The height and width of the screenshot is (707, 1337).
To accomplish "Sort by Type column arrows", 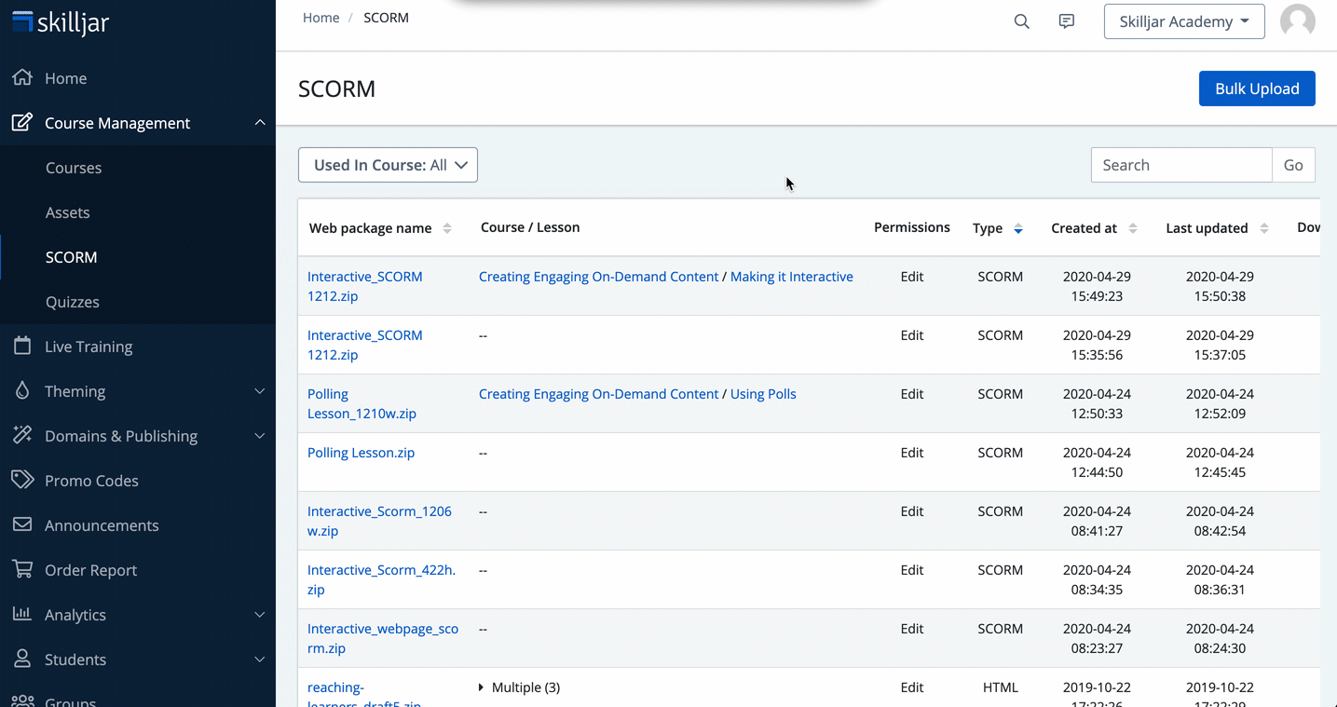I will (x=1018, y=228).
